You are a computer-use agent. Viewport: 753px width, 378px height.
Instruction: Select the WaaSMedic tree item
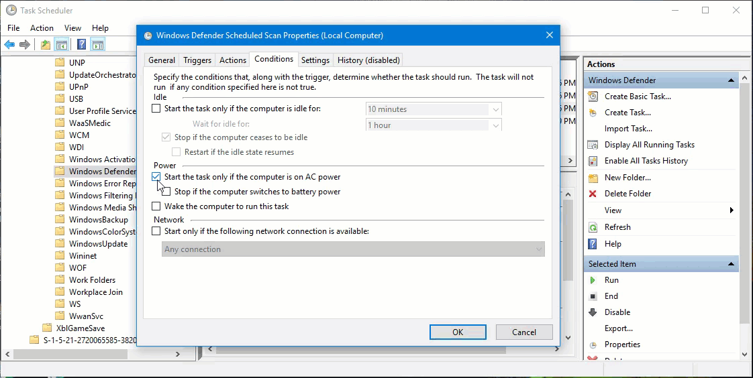[90, 123]
